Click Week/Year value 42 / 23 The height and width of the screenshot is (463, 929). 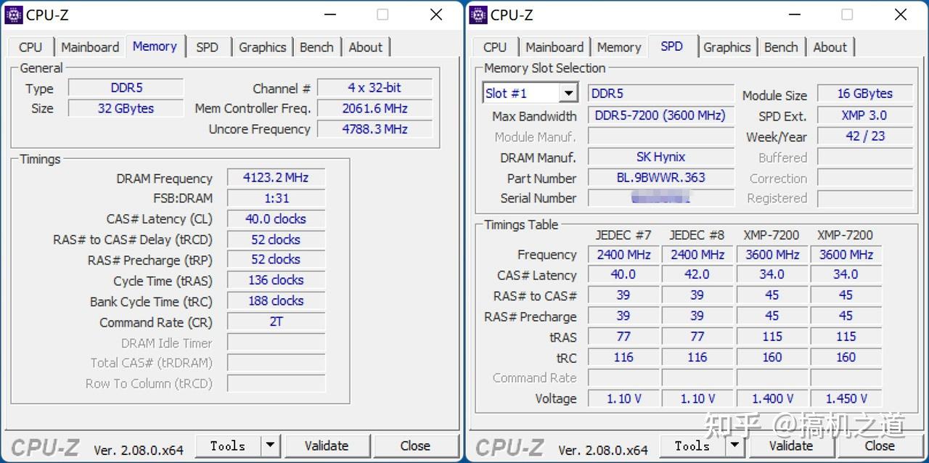point(864,136)
